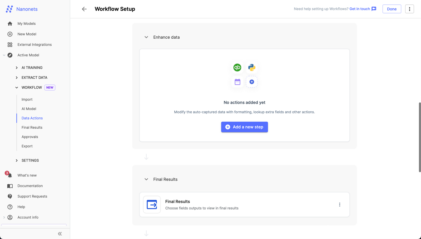Click the Python script icon
Image resolution: width=421 pixels, height=239 pixels.
(252, 67)
